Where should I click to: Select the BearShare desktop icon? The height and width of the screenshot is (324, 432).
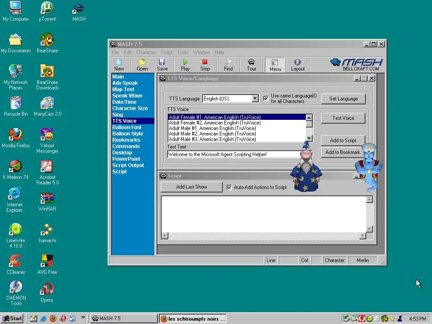point(47,43)
